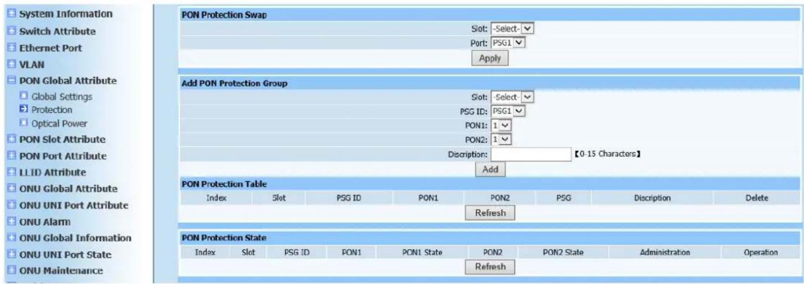804x284 pixels.
Task: Open VLAN menu item
Action: tap(32, 64)
